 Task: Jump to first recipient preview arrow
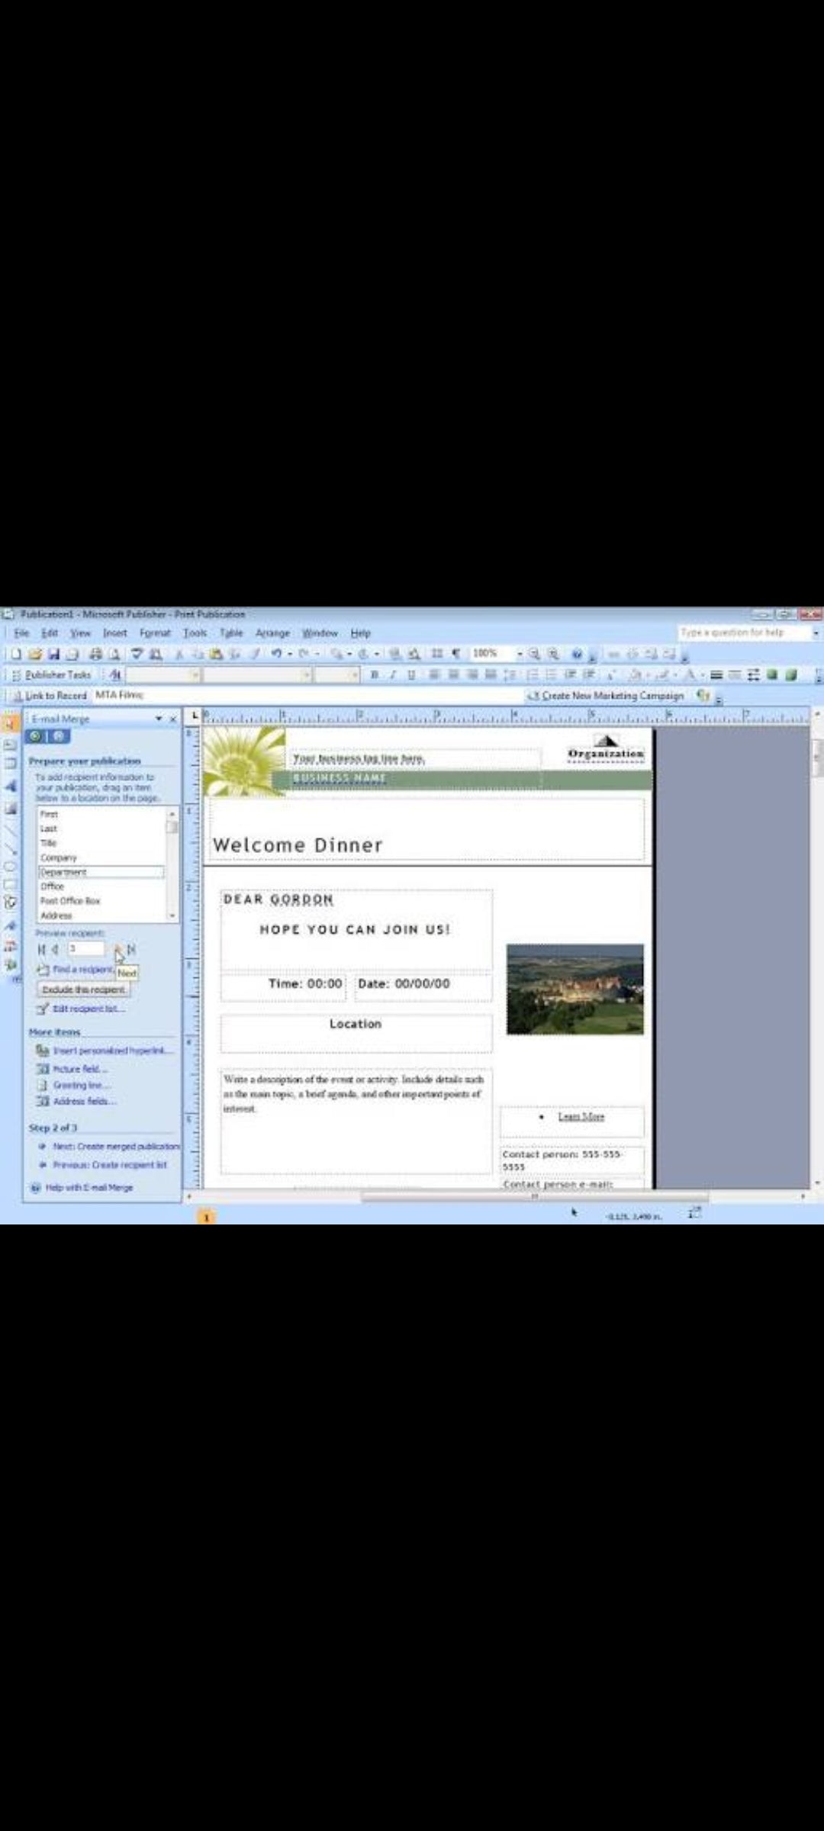42,949
